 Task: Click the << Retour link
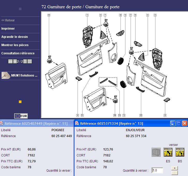[8, 20]
